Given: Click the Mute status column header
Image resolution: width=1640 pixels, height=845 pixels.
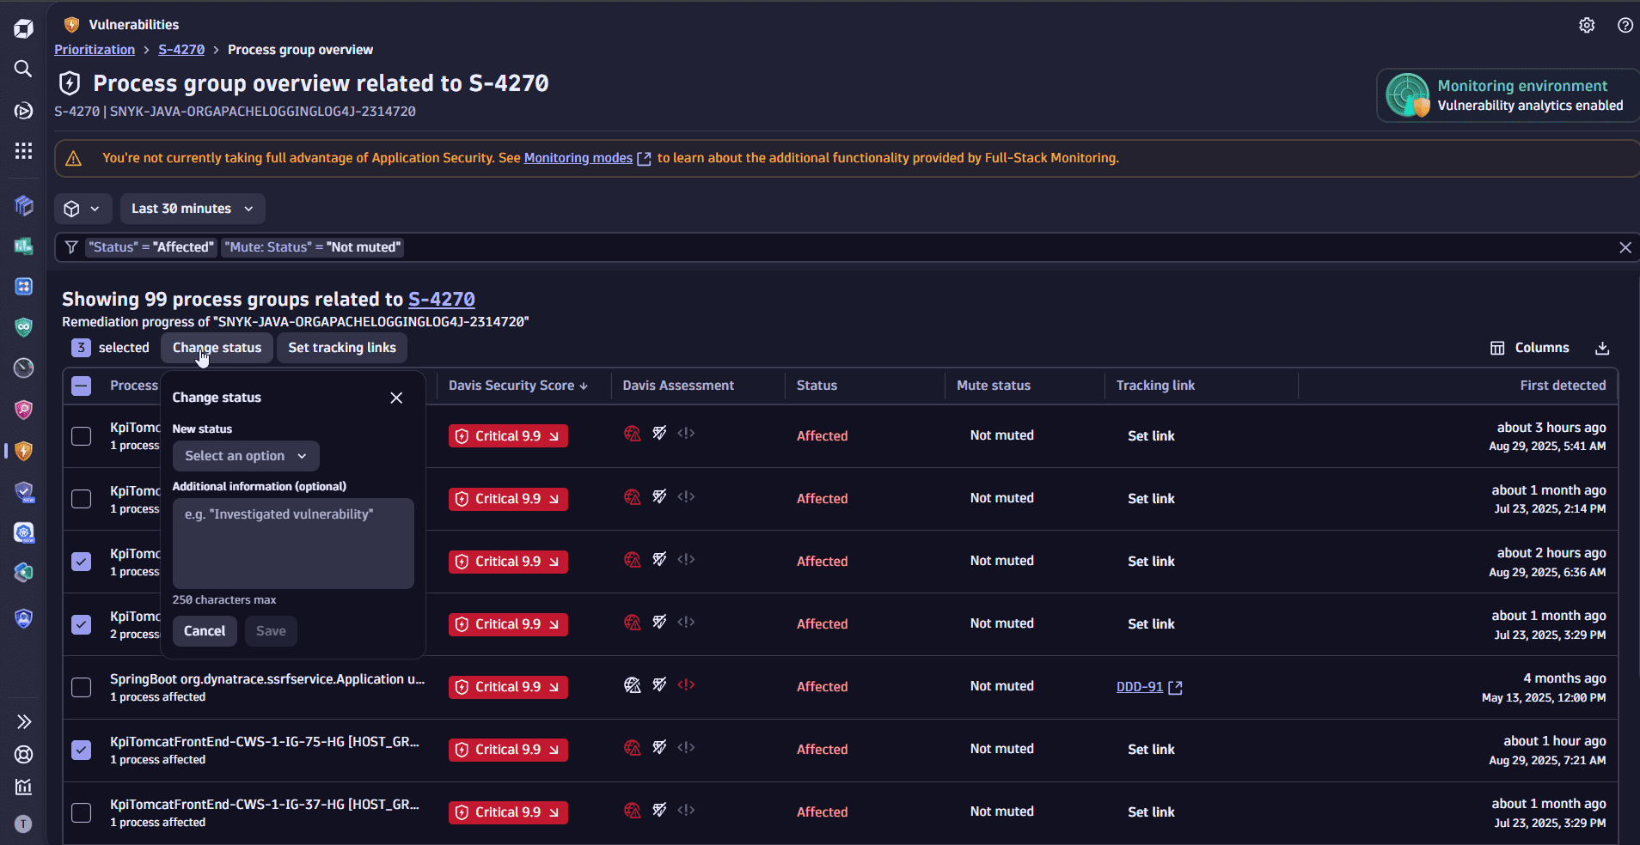Looking at the screenshot, I should [994, 386].
